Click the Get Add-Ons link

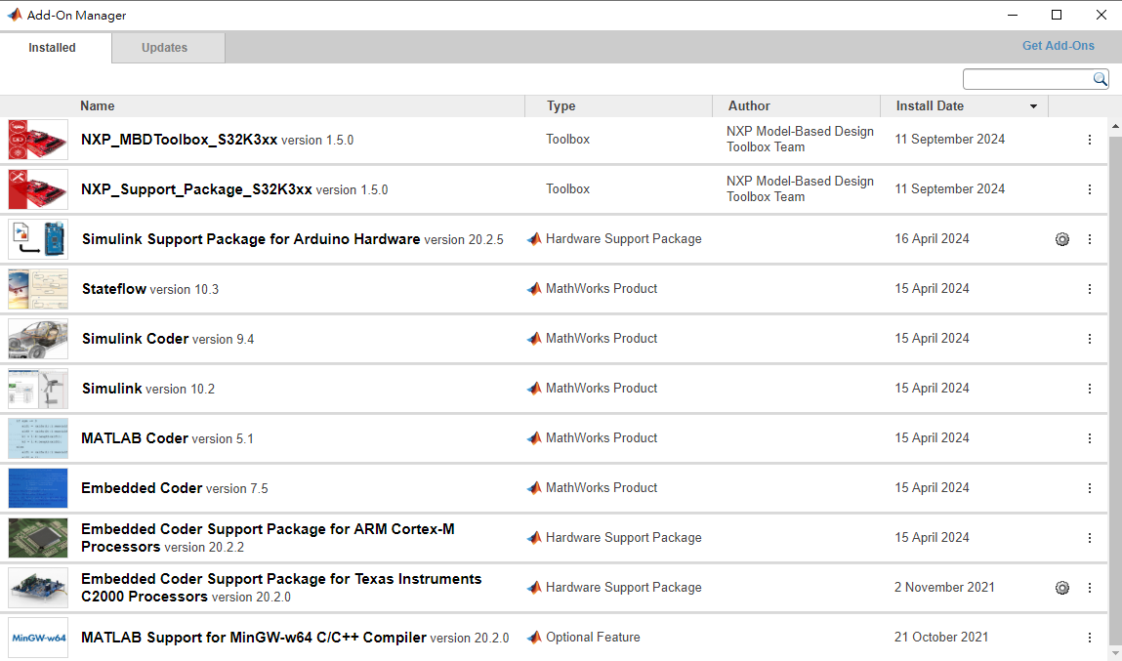click(1058, 46)
